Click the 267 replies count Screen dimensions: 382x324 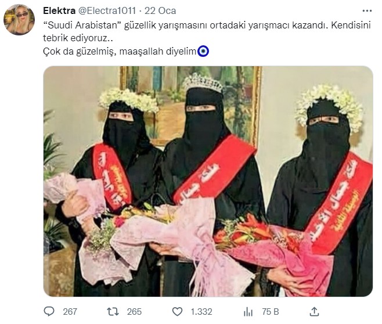coord(70,312)
